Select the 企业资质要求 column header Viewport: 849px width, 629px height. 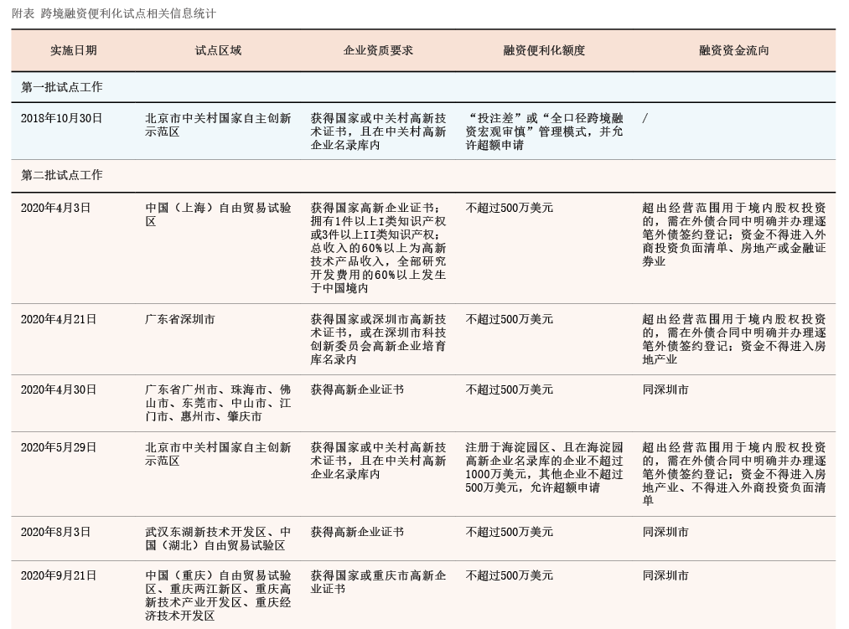(x=378, y=50)
